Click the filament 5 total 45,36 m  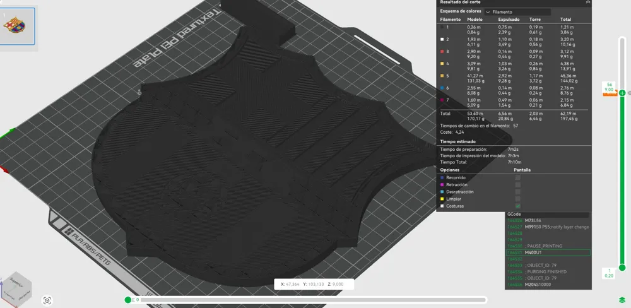(x=569, y=76)
